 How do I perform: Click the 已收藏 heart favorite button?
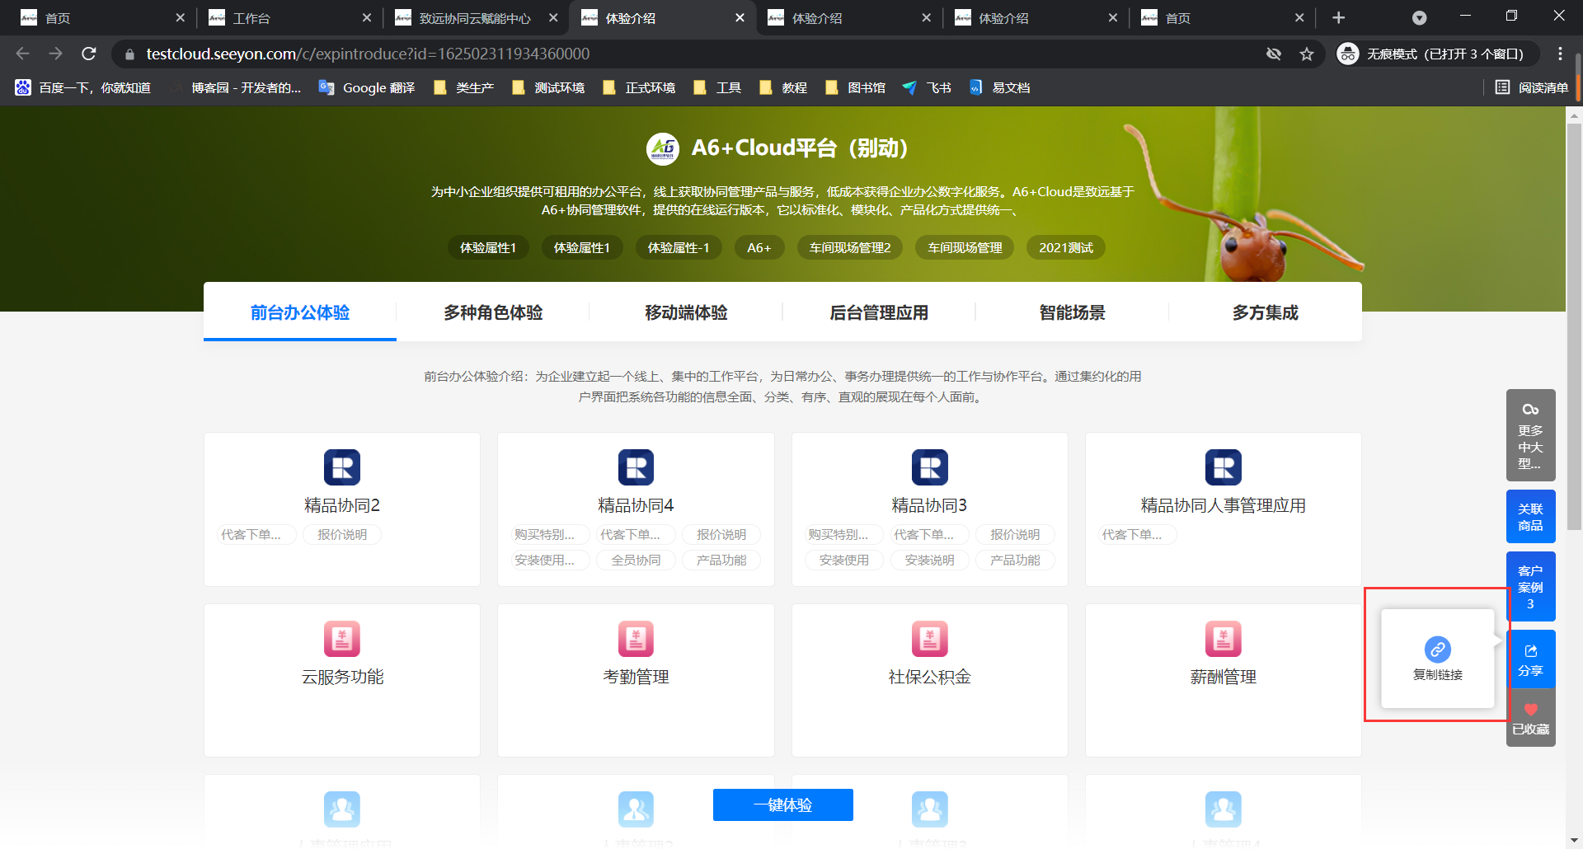[1530, 719]
